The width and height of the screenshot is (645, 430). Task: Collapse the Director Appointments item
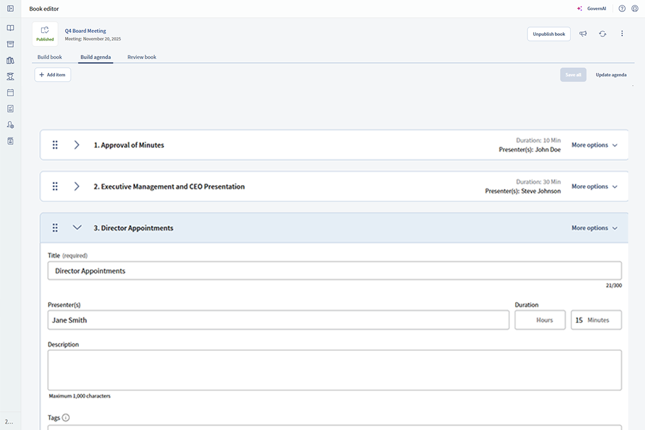(x=76, y=228)
